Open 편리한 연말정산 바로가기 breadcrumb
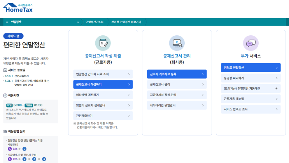The width and height of the screenshot is (289, 163). (x=126, y=22)
